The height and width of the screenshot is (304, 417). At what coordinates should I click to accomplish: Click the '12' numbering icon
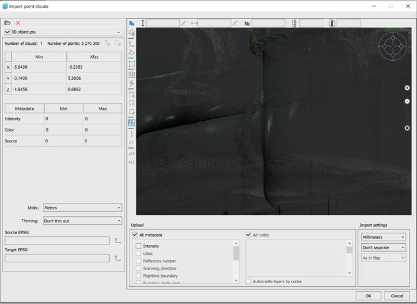click(131, 142)
